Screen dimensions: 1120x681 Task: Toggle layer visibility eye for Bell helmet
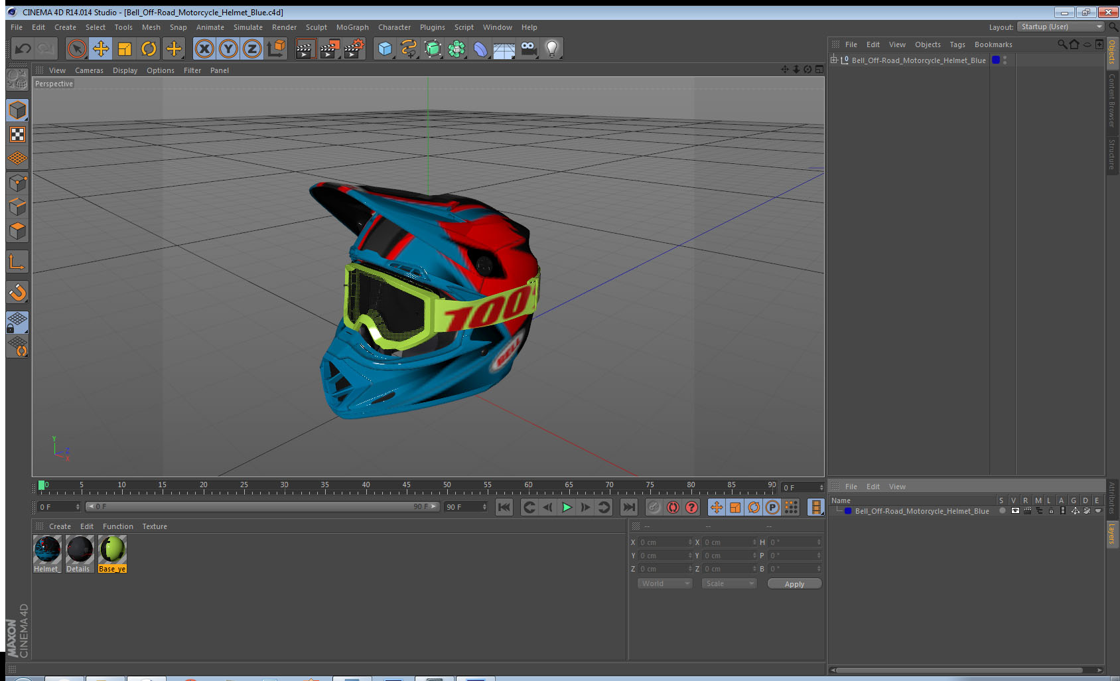pos(1015,511)
